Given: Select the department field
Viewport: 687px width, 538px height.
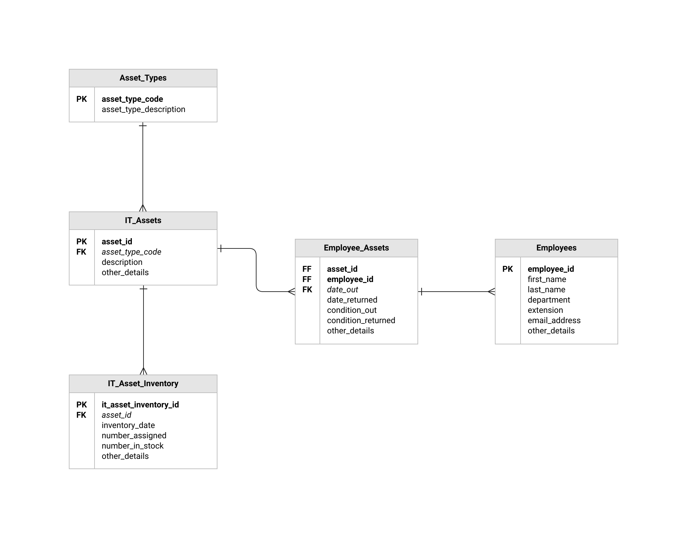Looking at the screenshot, I should tap(549, 300).
